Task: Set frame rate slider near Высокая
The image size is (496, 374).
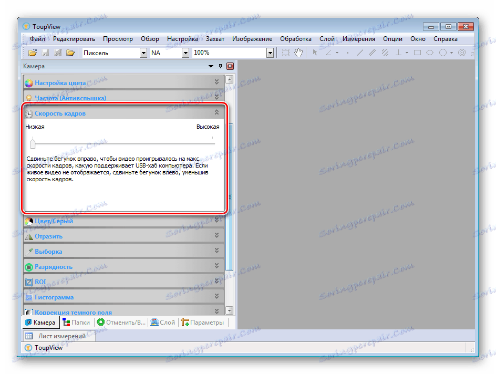Action: click(x=212, y=144)
